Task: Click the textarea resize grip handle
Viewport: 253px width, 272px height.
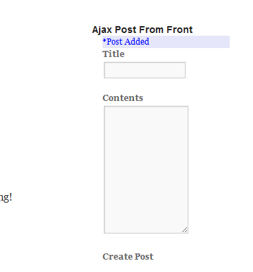Action: tap(185, 230)
